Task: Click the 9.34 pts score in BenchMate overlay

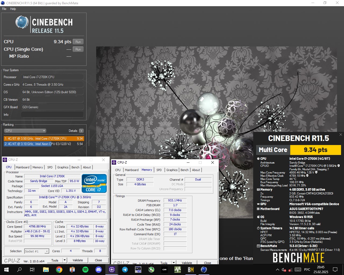Action: coord(316,150)
